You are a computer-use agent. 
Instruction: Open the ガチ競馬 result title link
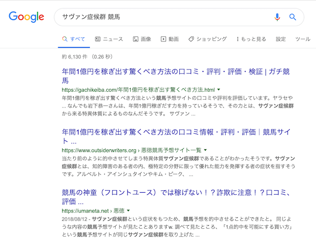click(x=176, y=76)
